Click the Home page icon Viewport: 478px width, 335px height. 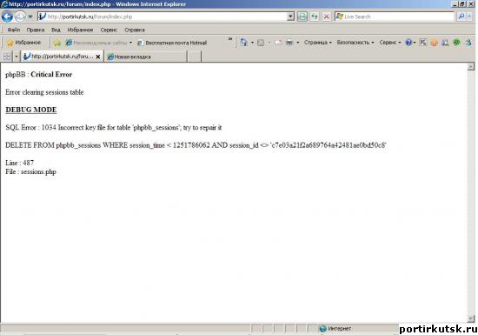pos(244,43)
